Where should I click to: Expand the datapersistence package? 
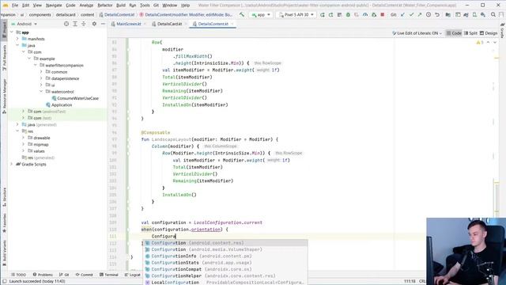(41, 78)
